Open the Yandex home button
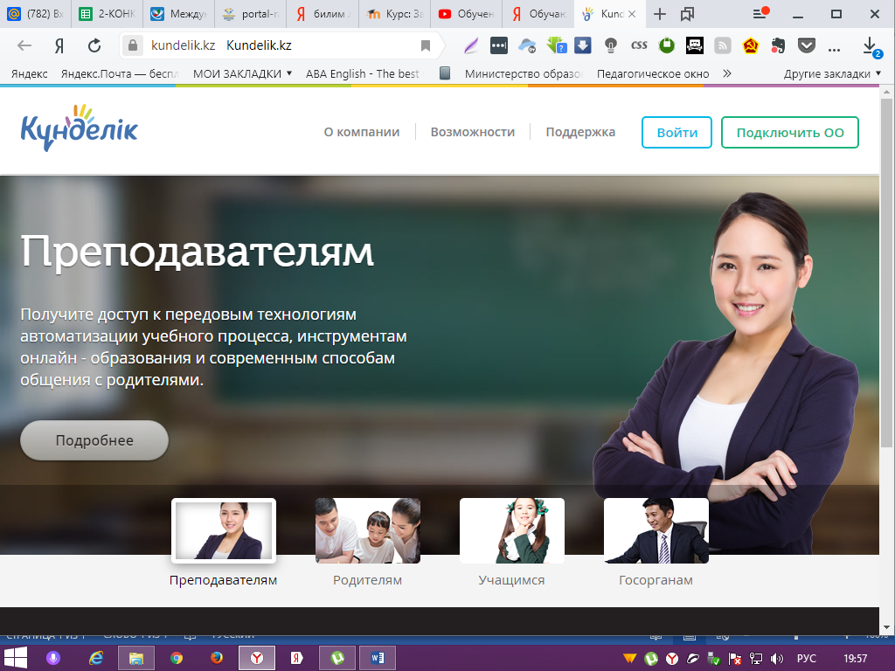This screenshot has height=671, width=895. (x=59, y=45)
